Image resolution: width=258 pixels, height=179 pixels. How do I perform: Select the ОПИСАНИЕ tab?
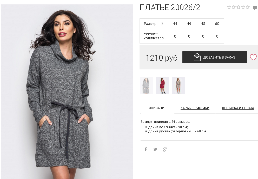[157, 108]
